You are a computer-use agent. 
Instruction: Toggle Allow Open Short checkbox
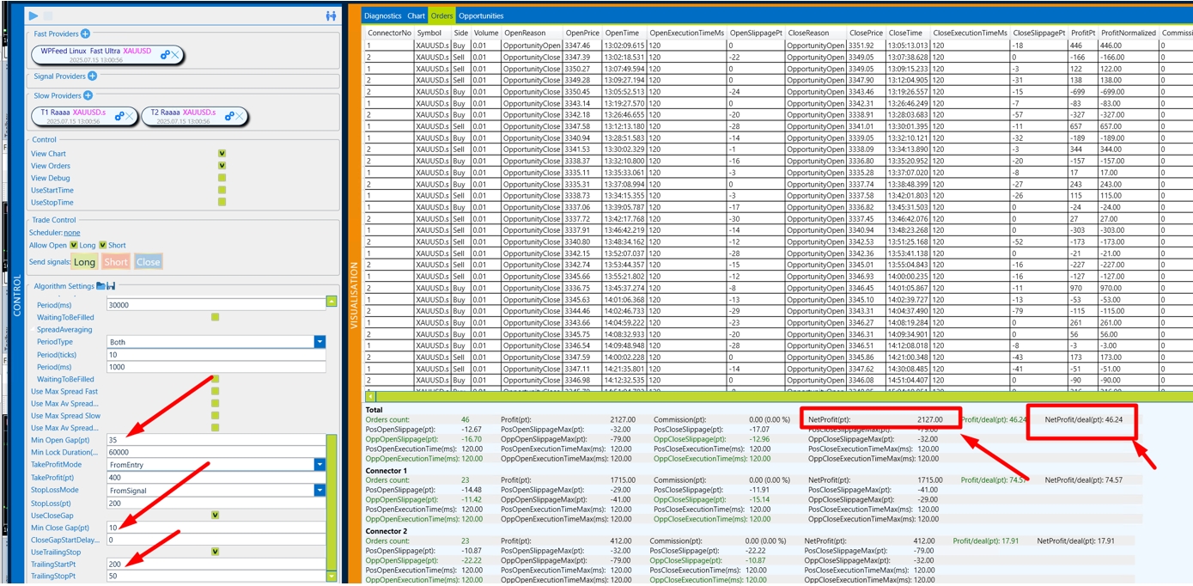pos(103,245)
